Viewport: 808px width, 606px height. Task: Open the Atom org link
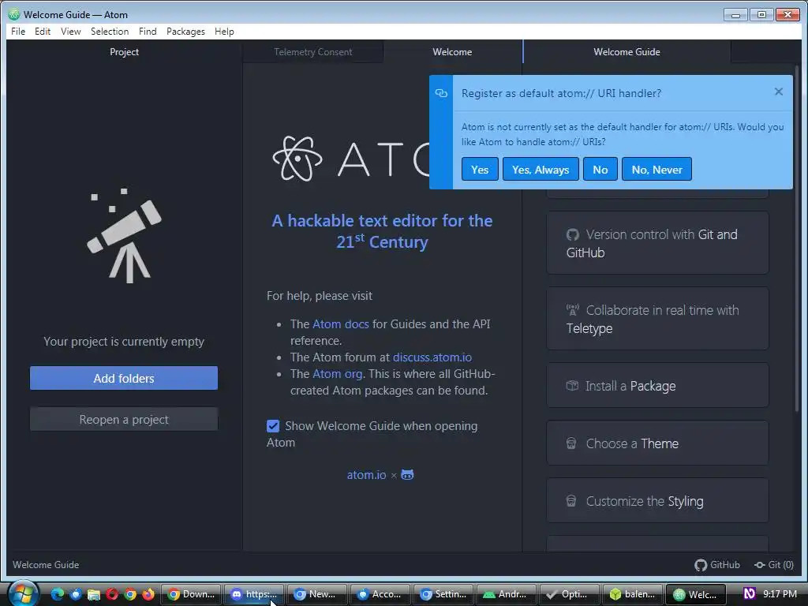pos(337,373)
